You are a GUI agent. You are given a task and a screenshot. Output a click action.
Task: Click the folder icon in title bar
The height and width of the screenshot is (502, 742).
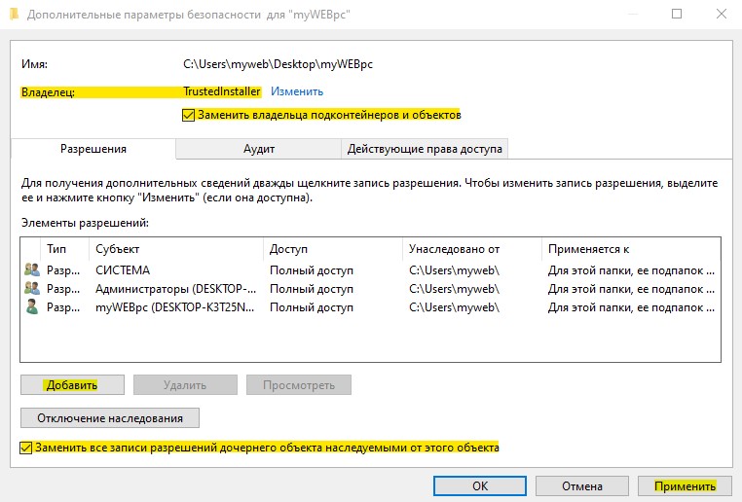point(15,15)
